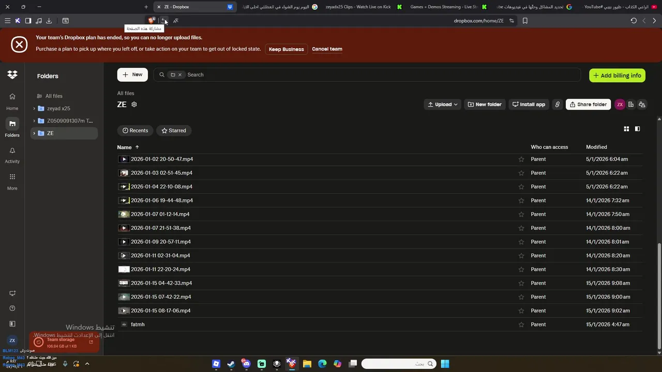Star the file 2026-01-03 02-51-45.mp4
This screenshot has width=662, height=372.
coord(521,173)
